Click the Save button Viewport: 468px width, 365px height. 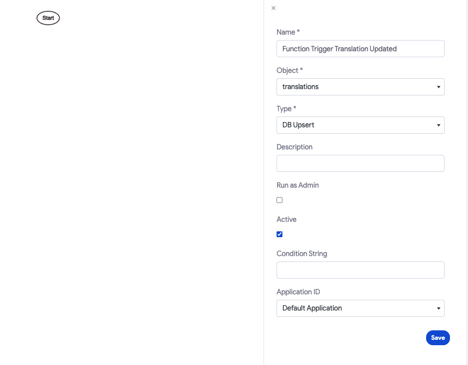pos(437,338)
